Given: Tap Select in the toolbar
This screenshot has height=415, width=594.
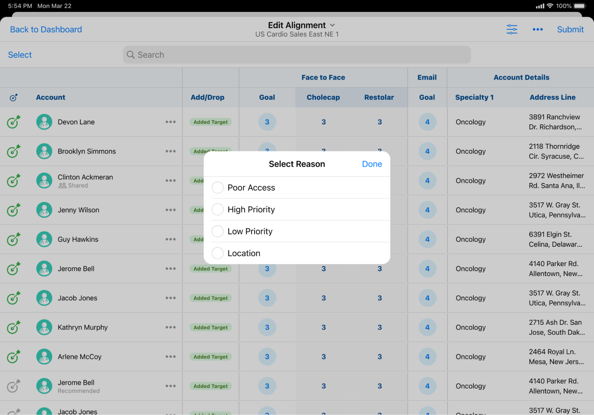Looking at the screenshot, I should (x=20, y=55).
